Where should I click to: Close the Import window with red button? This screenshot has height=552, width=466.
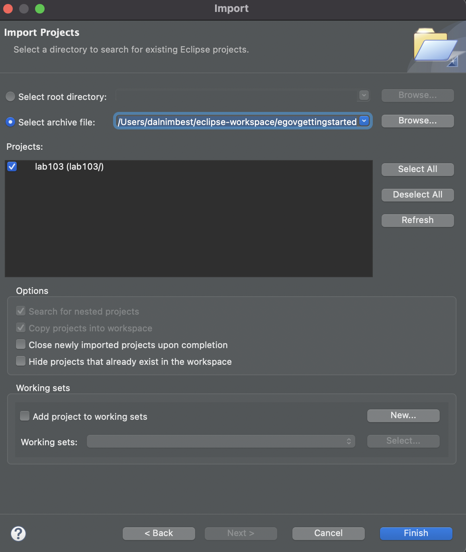click(x=8, y=9)
